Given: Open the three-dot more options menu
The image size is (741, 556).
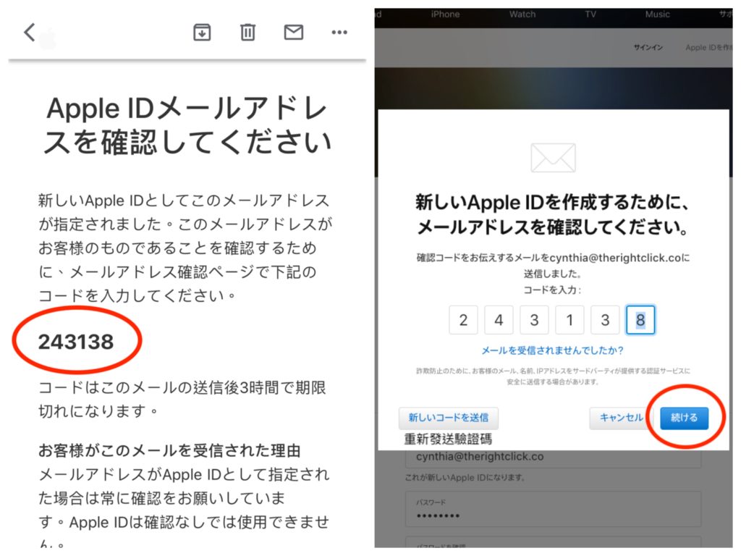Looking at the screenshot, I should pos(339,33).
